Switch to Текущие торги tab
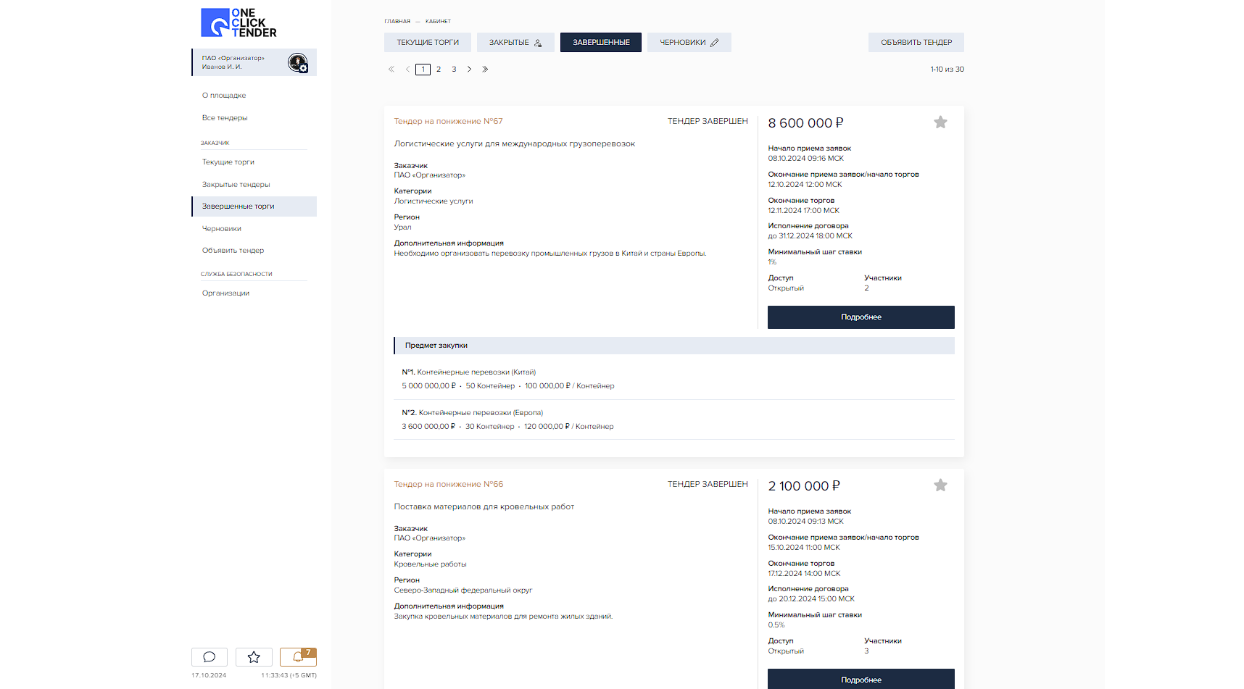Screen dimensions: 1244x689 (428, 43)
